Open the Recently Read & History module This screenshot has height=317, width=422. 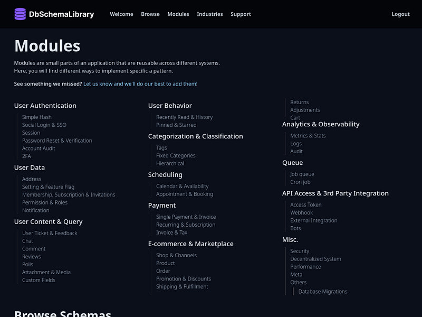pyautogui.click(x=184, y=117)
